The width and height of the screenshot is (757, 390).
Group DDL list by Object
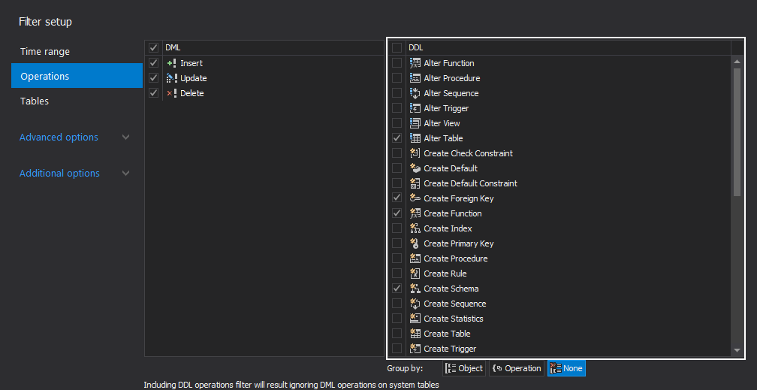coord(464,368)
